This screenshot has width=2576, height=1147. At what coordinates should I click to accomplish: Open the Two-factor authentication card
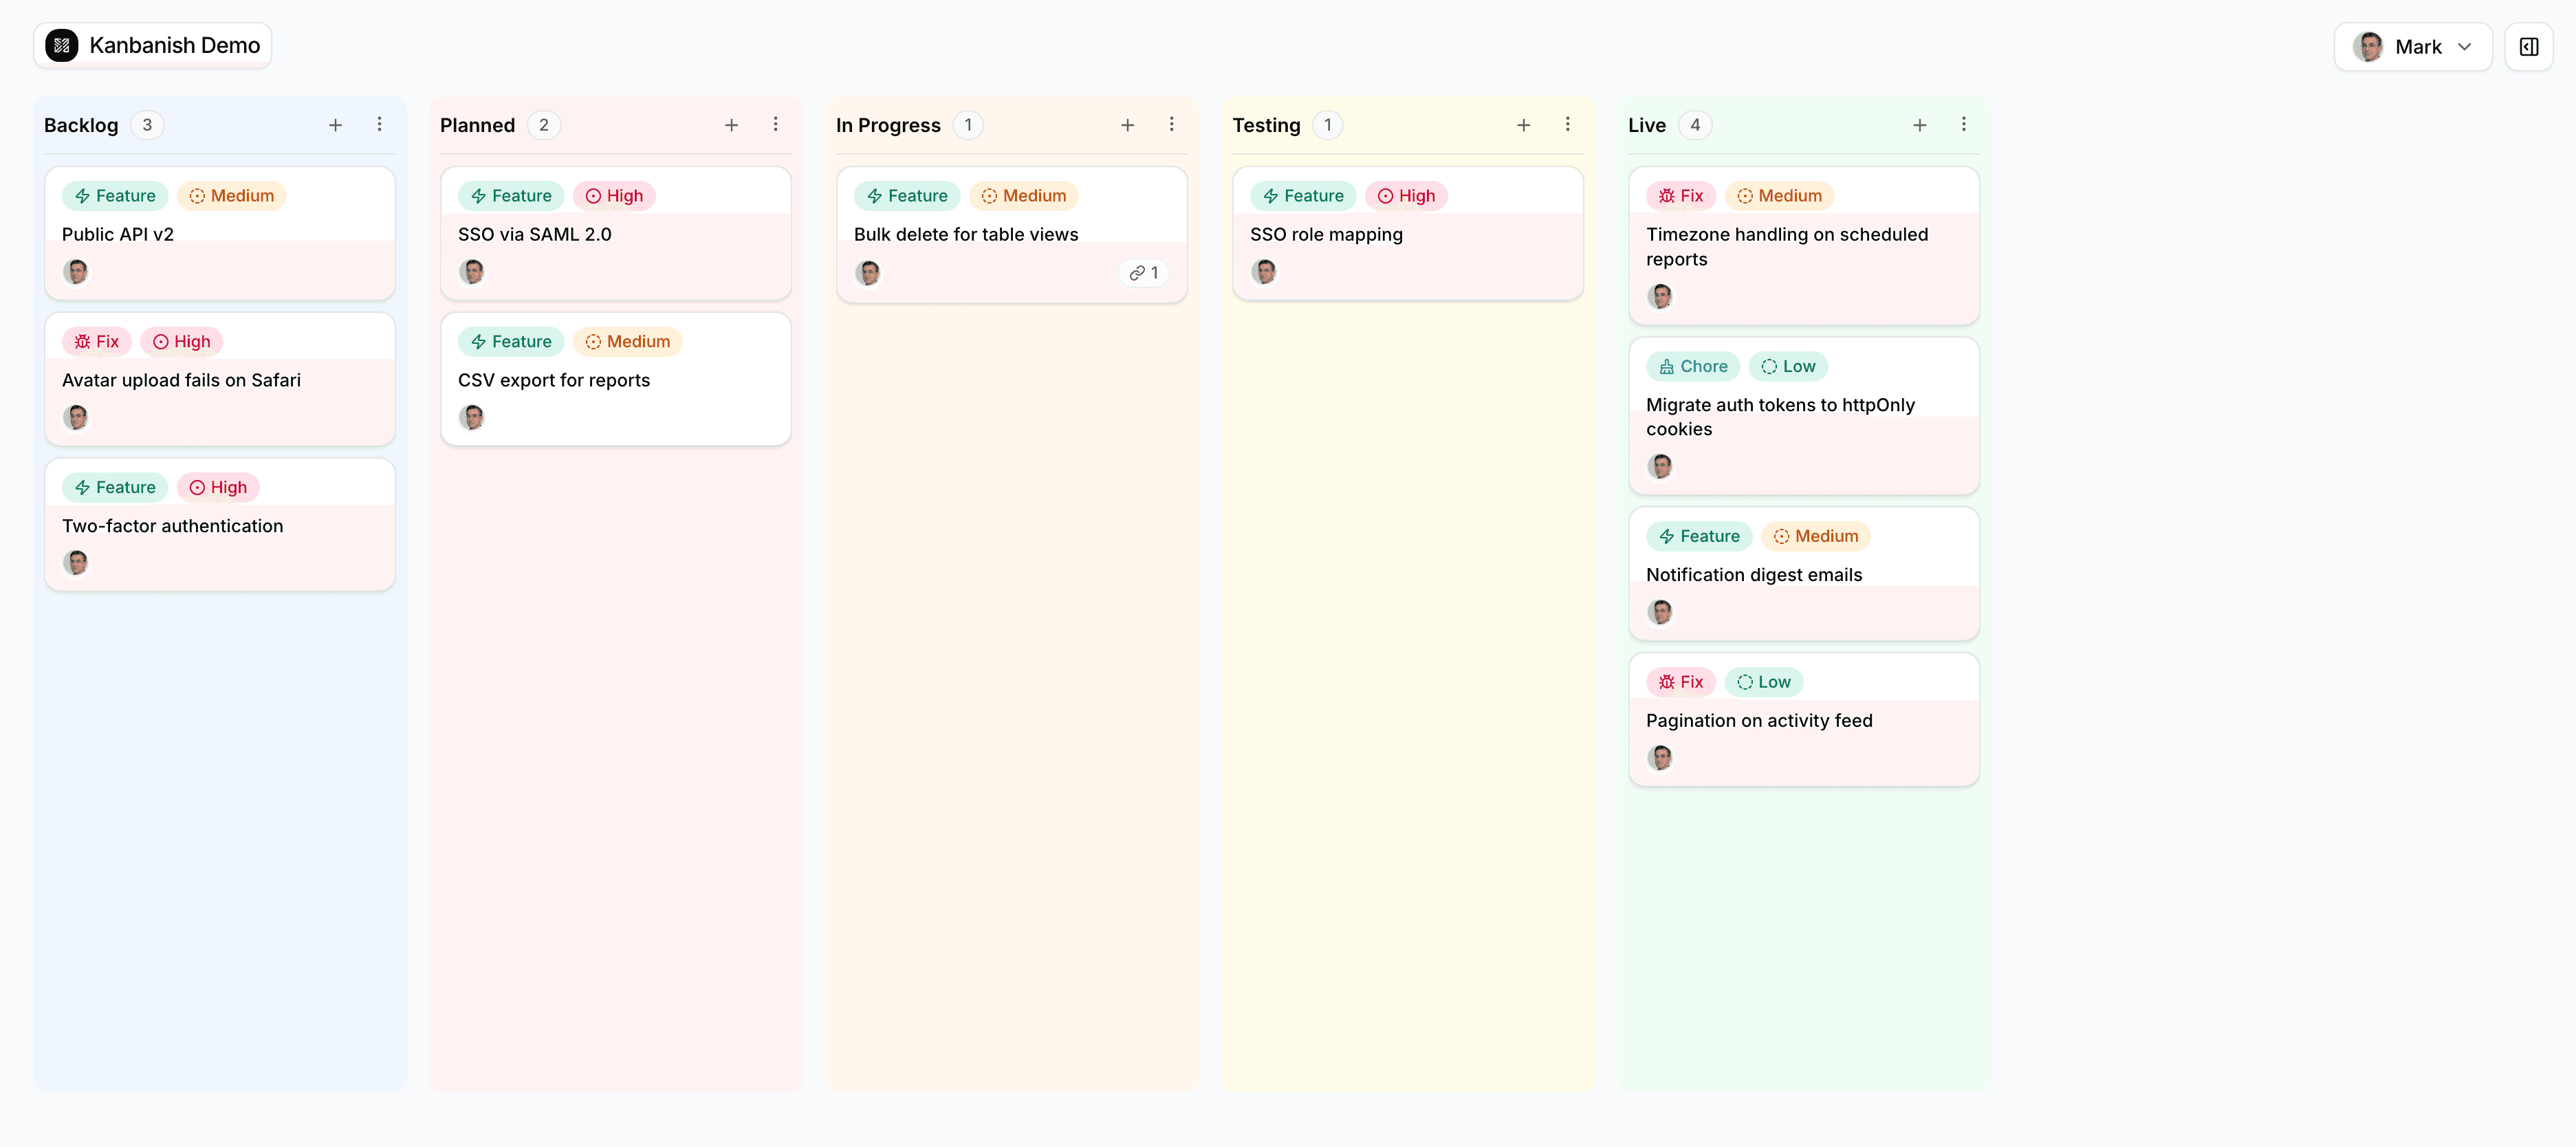point(220,525)
